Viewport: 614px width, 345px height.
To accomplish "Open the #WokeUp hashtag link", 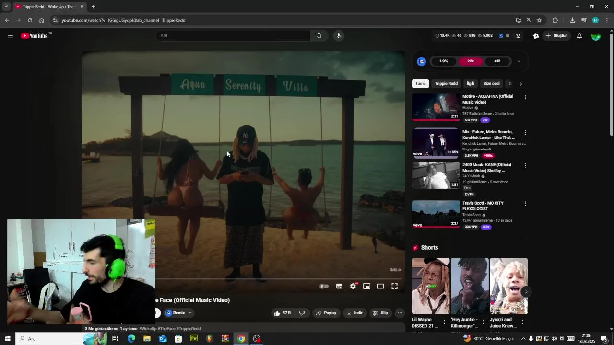I will tap(147, 329).
